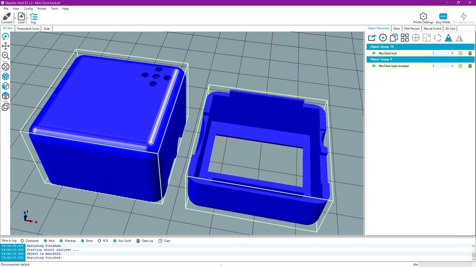Open the File menu
Viewport: 476px width, 267px height.
[x=6, y=8]
